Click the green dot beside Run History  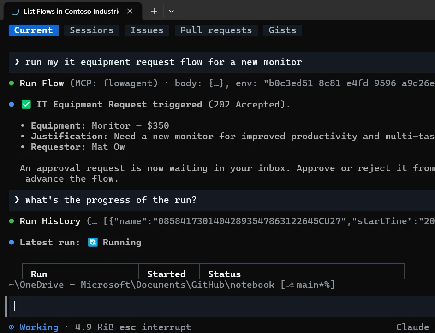pos(12,221)
